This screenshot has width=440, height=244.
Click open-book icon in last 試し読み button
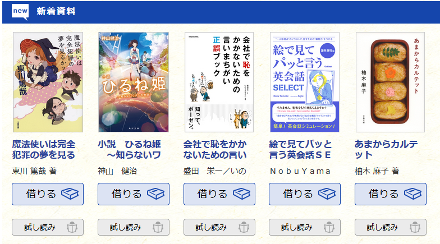click(x=415, y=227)
